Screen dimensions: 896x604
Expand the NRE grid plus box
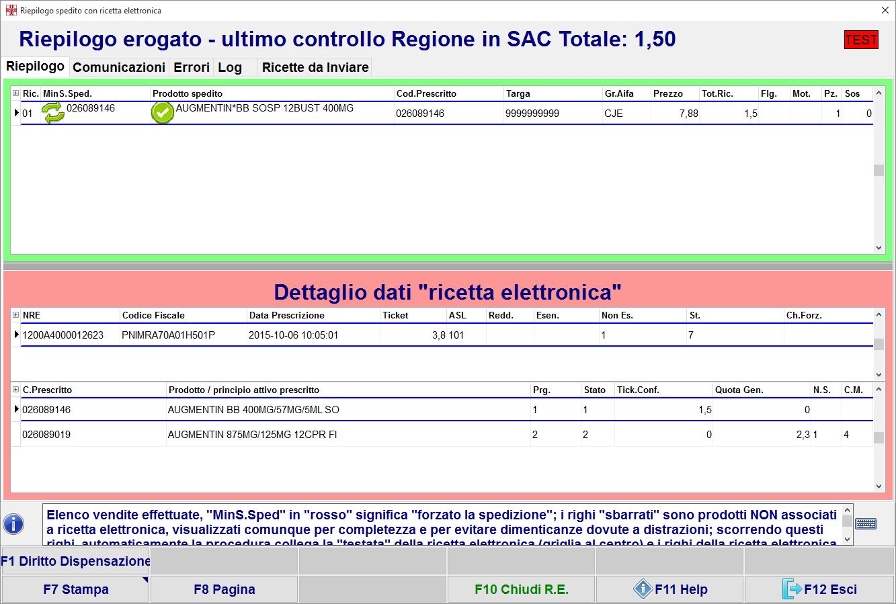(15, 315)
